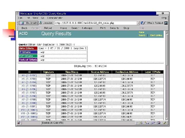Click the Destination Address column header
Screen dimensions: 185x138
click(x=127, y=72)
